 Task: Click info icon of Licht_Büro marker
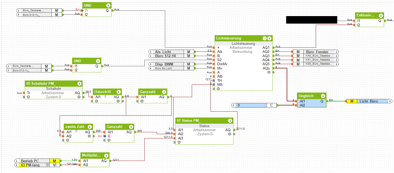390,101
